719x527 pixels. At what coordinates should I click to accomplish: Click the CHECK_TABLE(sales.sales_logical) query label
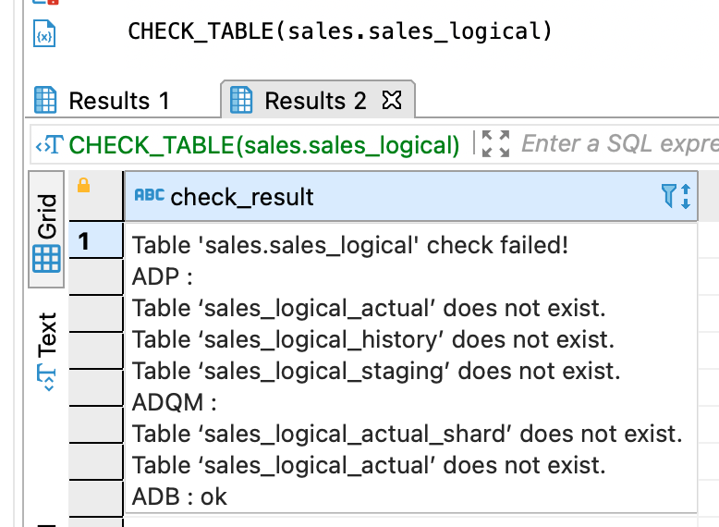pyautogui.click(x=263, y=145)
